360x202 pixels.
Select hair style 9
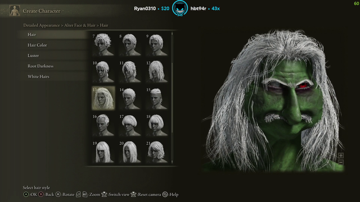tap(157, 44)
